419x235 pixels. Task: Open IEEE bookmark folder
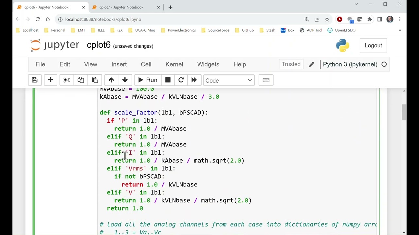tap(97, 30)
